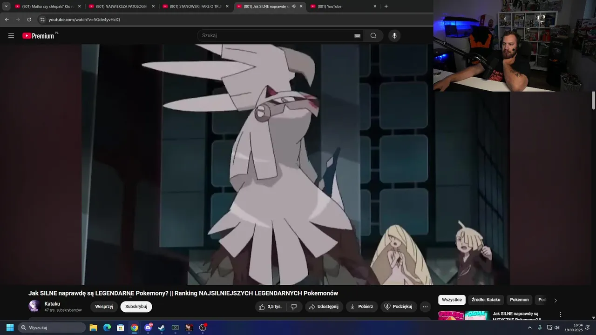Switch to the 'NAJWIĘKSZA PATOLOGIA' tab
The image size is (596, 335).
(122, 7)
